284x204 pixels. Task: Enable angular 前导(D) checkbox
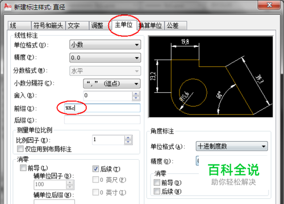click(x=157, y=182)
